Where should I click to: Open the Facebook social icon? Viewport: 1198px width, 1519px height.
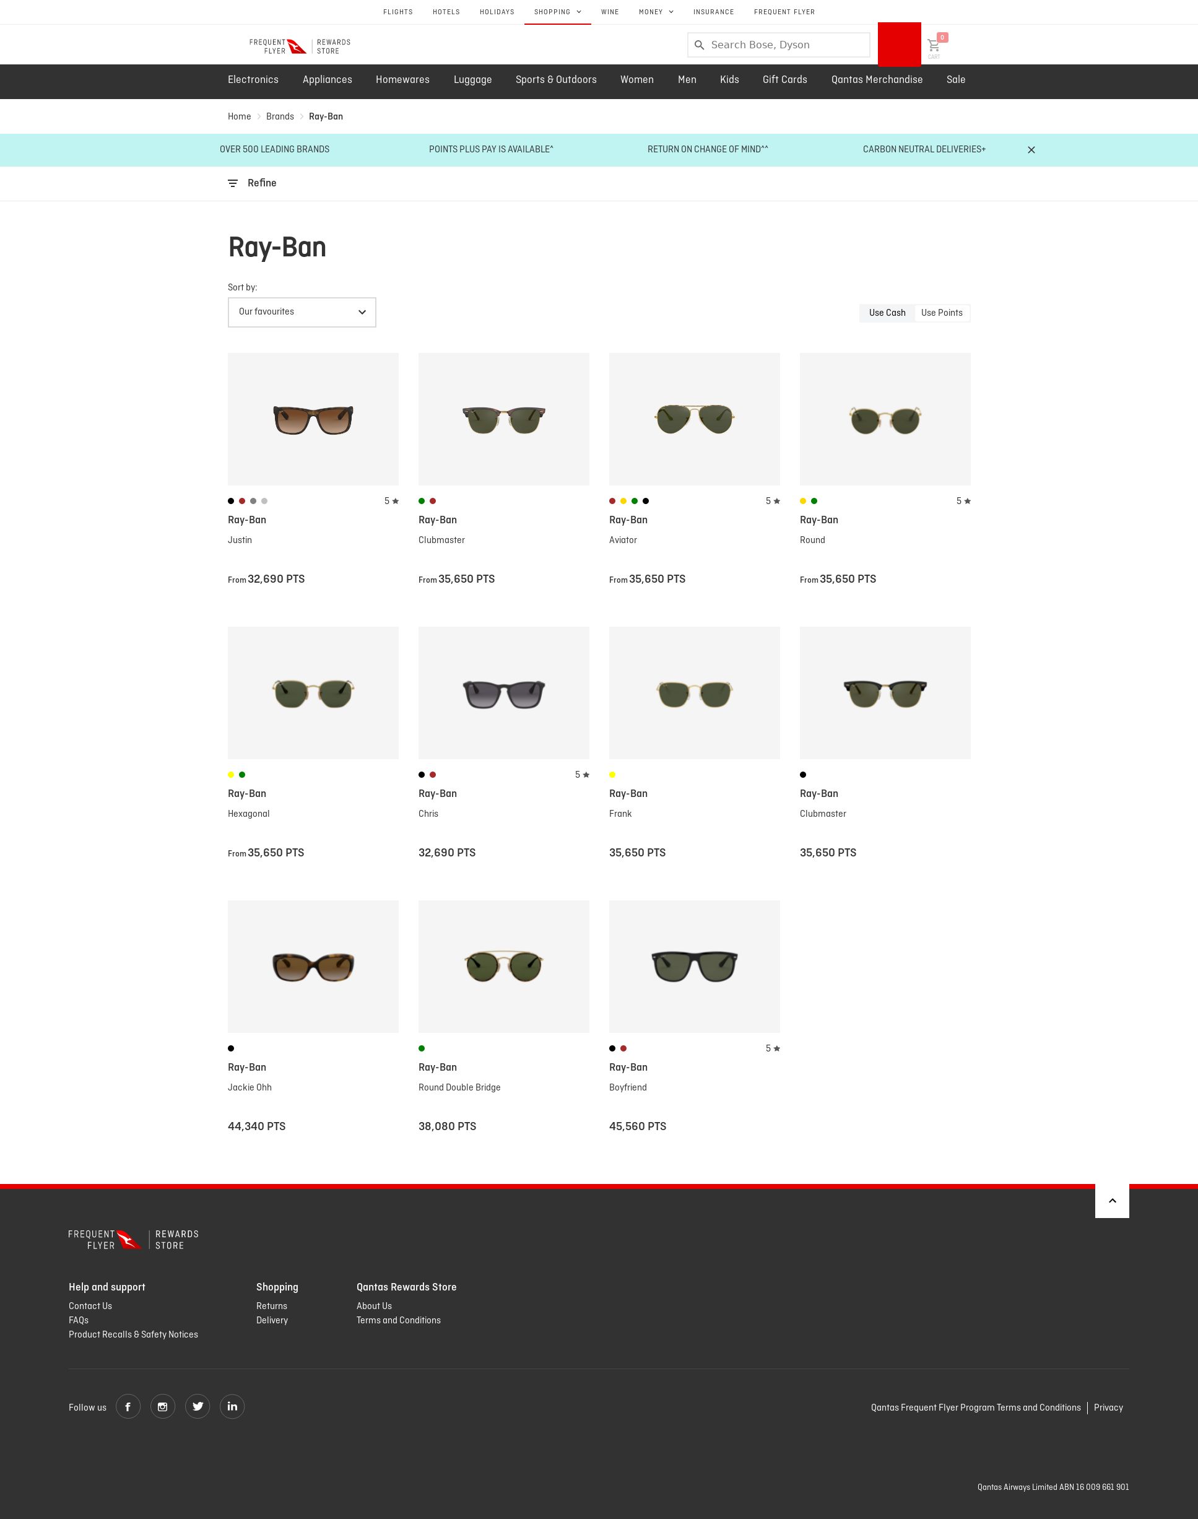click(128, 1407)
